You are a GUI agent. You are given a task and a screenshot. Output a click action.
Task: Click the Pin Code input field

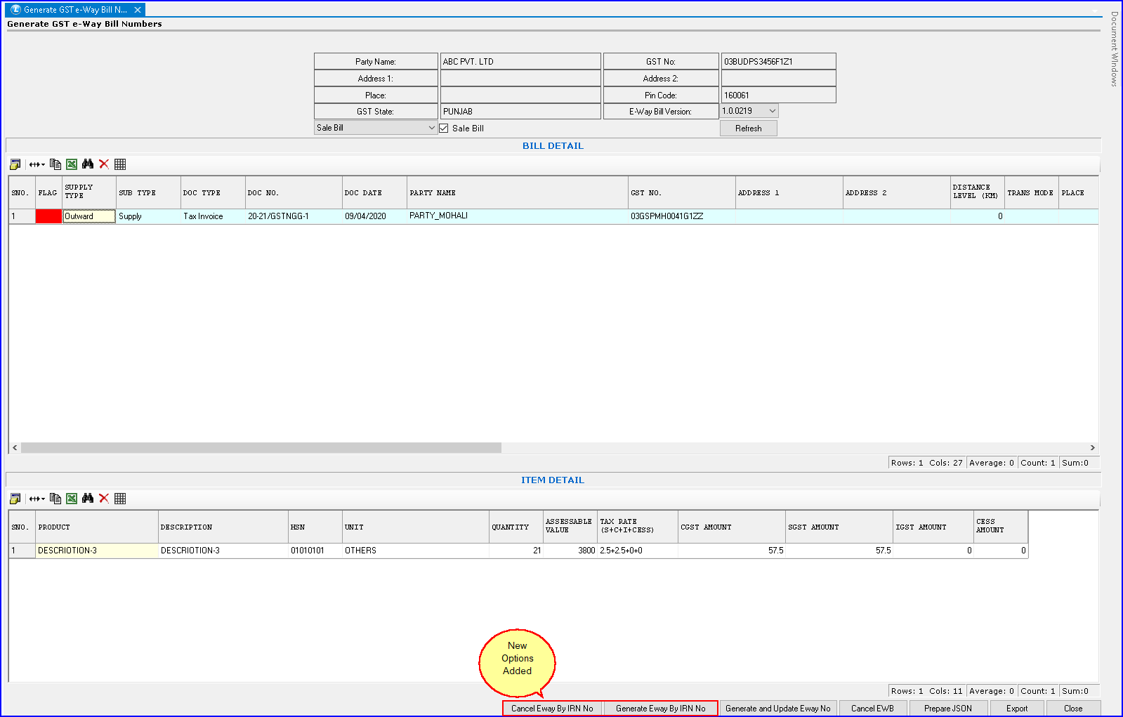(x=778, y=95)
